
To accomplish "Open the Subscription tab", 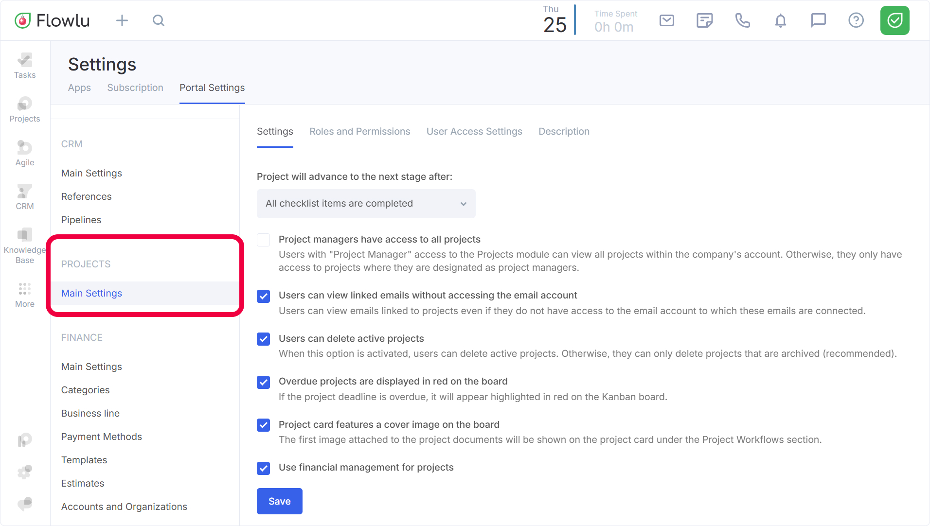I will [135, 88].
